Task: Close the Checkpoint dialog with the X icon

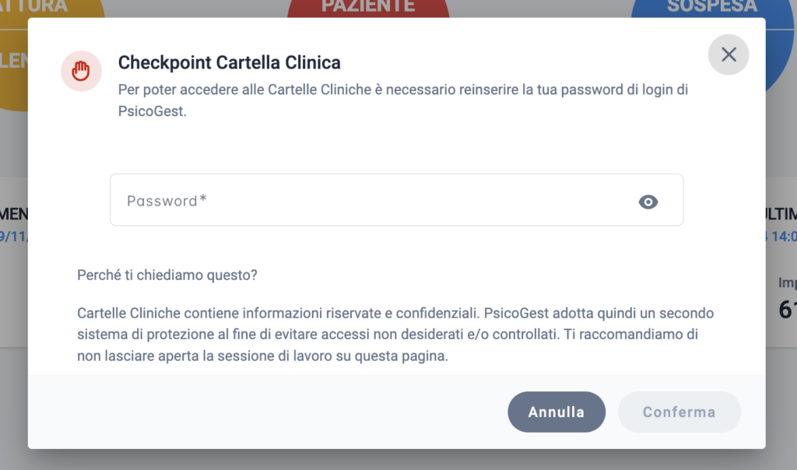Action: [x=729, y=54]
